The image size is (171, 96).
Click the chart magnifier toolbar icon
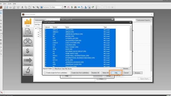tap(89, 7)
